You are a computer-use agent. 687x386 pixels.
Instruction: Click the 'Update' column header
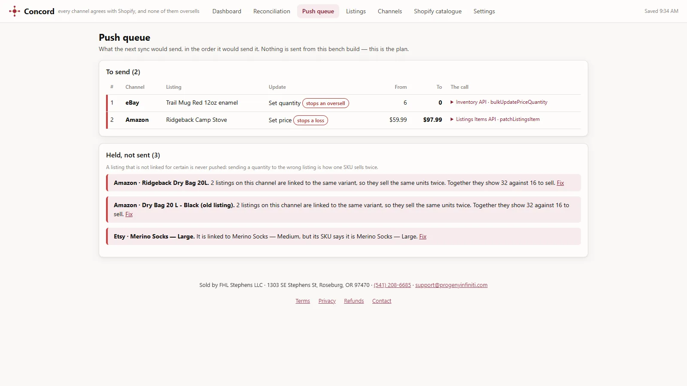(277, 87)
